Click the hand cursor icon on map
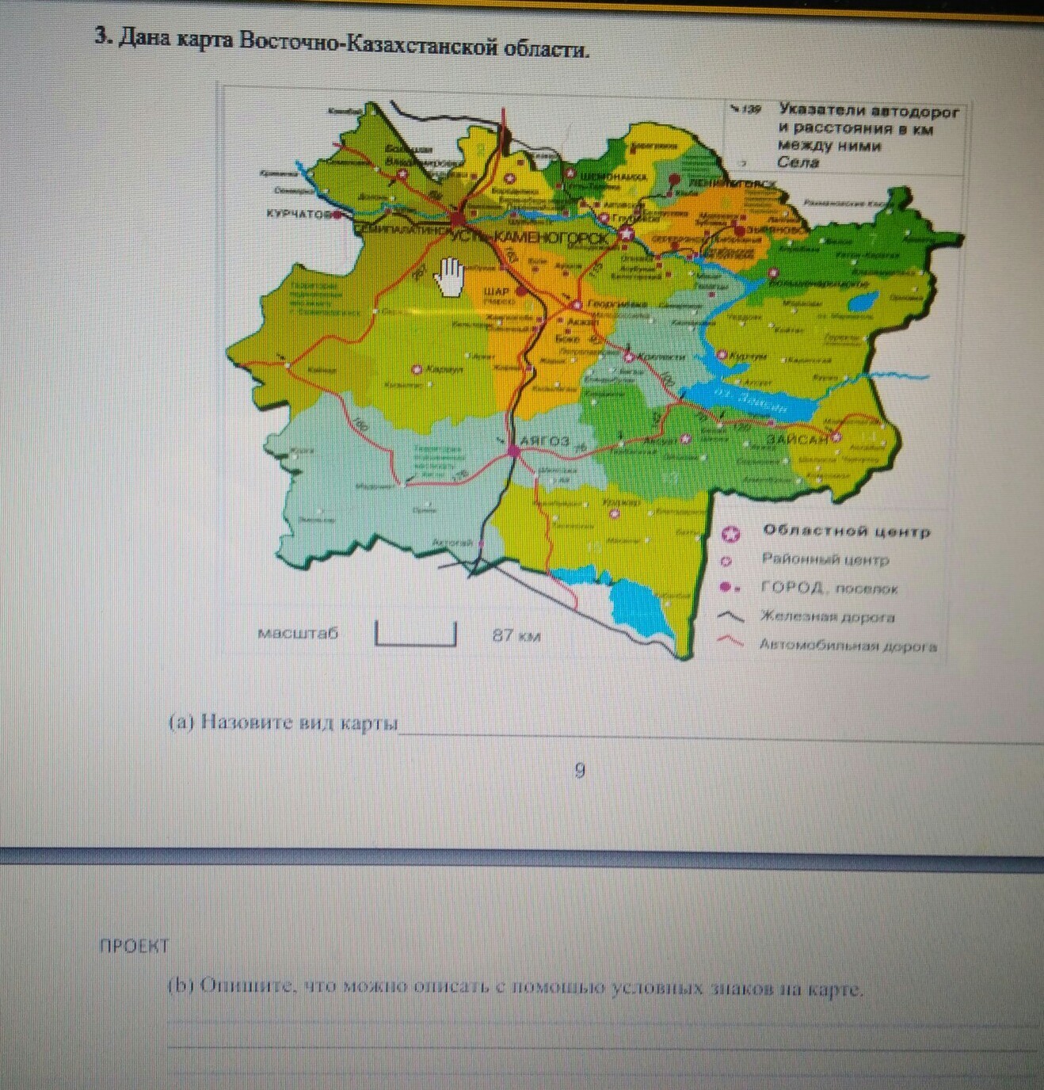1044x1090 pixels. [451, 279]
